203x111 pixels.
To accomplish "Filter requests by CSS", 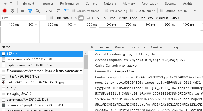I will (104, 18).
